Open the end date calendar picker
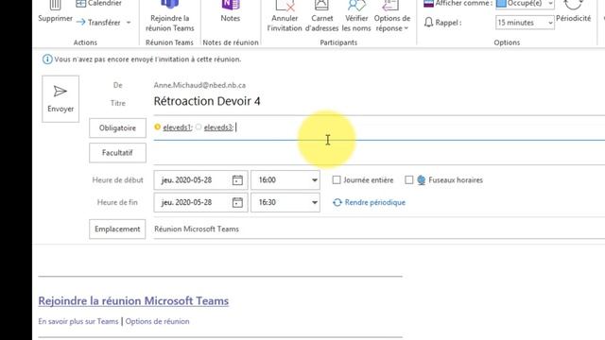605x340 pixels. pos(237,202)
